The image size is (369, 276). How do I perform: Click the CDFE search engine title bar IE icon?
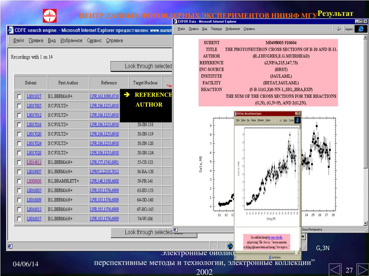tap(11, 30)
